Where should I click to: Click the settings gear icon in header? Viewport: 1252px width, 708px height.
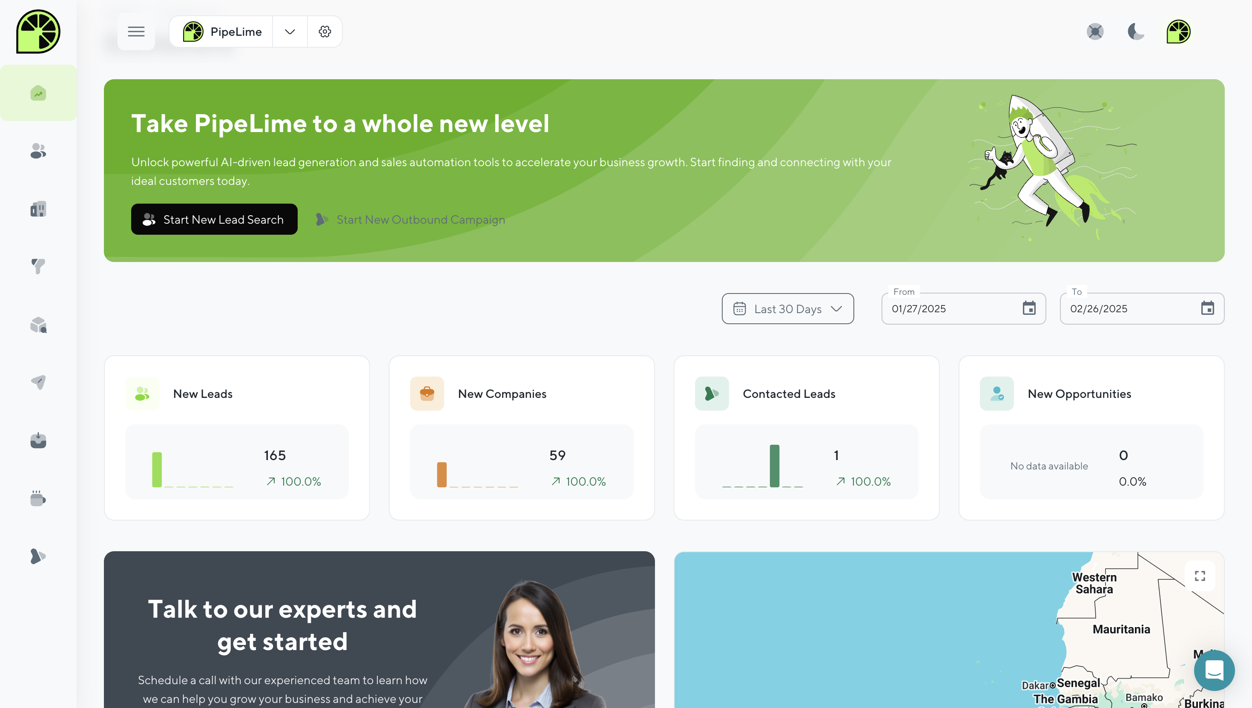325,31
